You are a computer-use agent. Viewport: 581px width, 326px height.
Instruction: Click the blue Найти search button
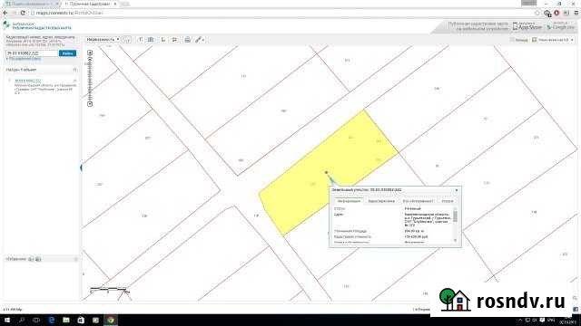coord(67,53)
